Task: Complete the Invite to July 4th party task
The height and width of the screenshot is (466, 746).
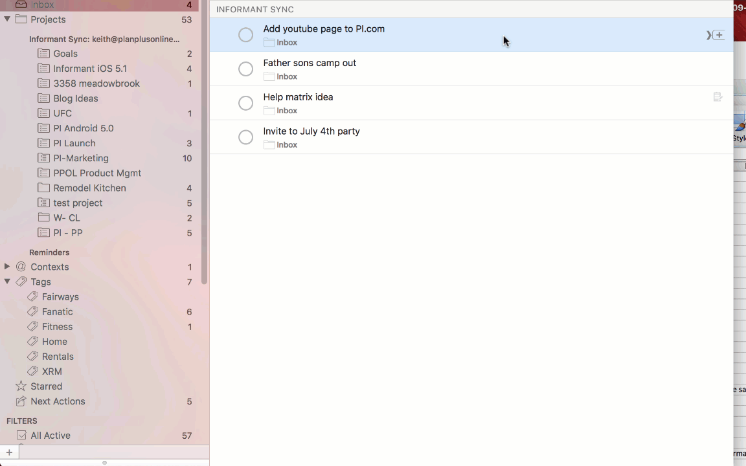Action: [x=245, y=137]
